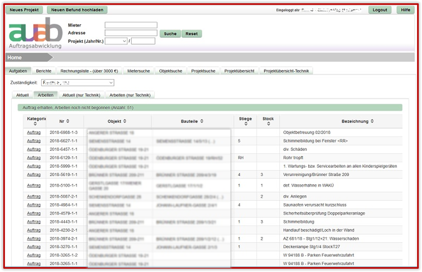422x272 pixels.
Task: Open Auftrag link for 2018-6988-1-3
Action: point(34,133)
